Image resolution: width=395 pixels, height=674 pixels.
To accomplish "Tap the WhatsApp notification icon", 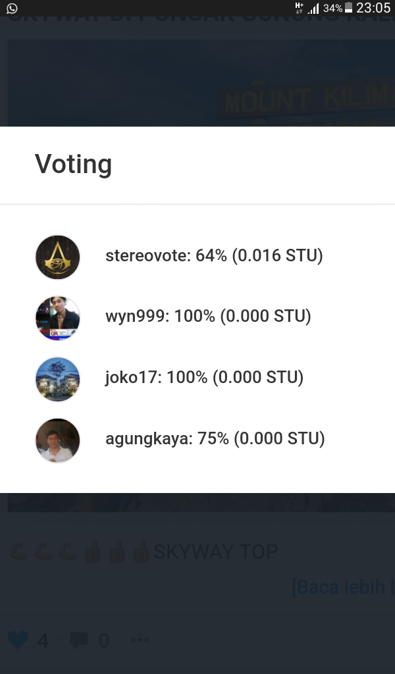I will 12,9.
